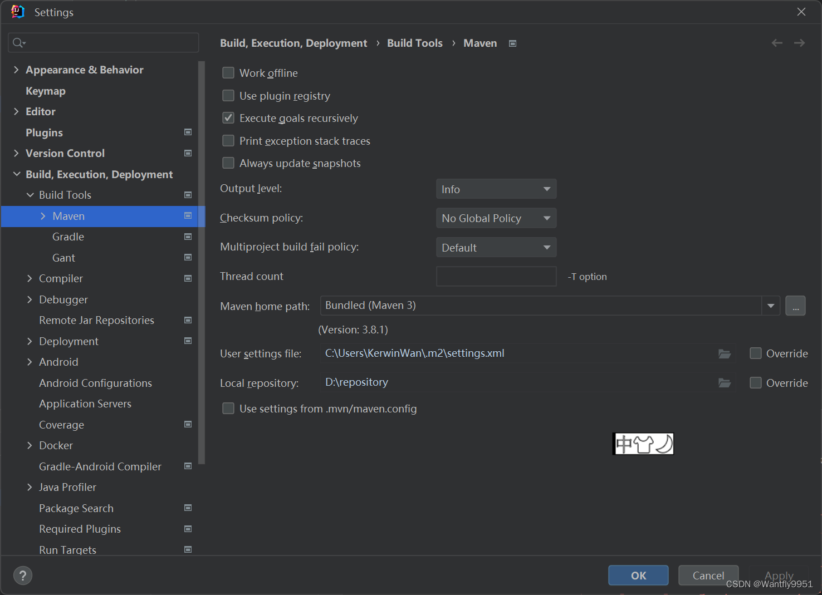Open the Plugins settings page
Image resolution: width=822 pixels, height=595 pixels.
tap(44, 132)
